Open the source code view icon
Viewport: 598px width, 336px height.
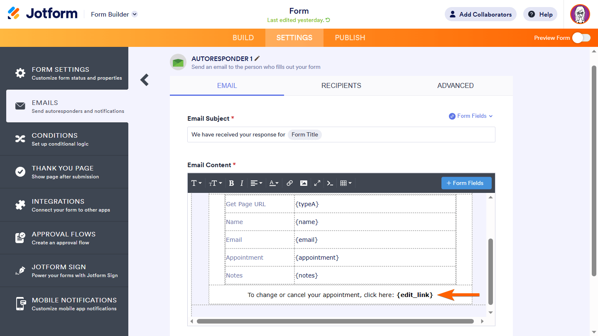[330, 183]
